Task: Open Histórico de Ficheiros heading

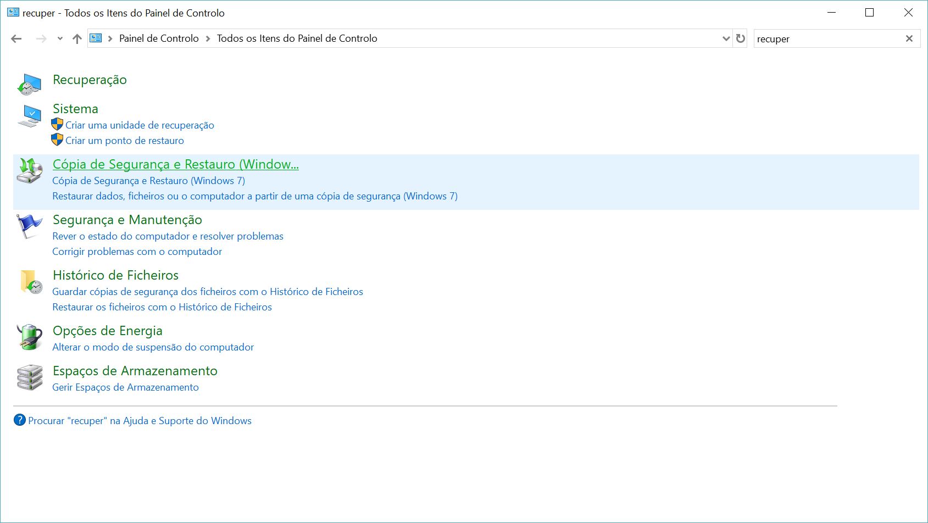Action: tap(115, 275)
